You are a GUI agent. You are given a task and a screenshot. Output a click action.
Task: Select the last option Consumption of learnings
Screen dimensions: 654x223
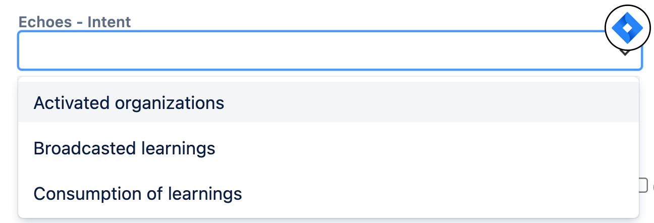click(x=329, y=193)
